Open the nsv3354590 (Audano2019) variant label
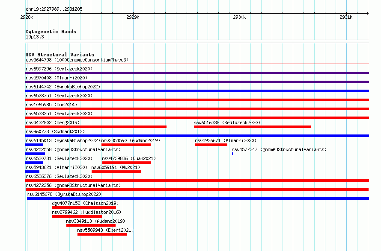The width and height of the screenshot is (381, 251). click(131, 140)
